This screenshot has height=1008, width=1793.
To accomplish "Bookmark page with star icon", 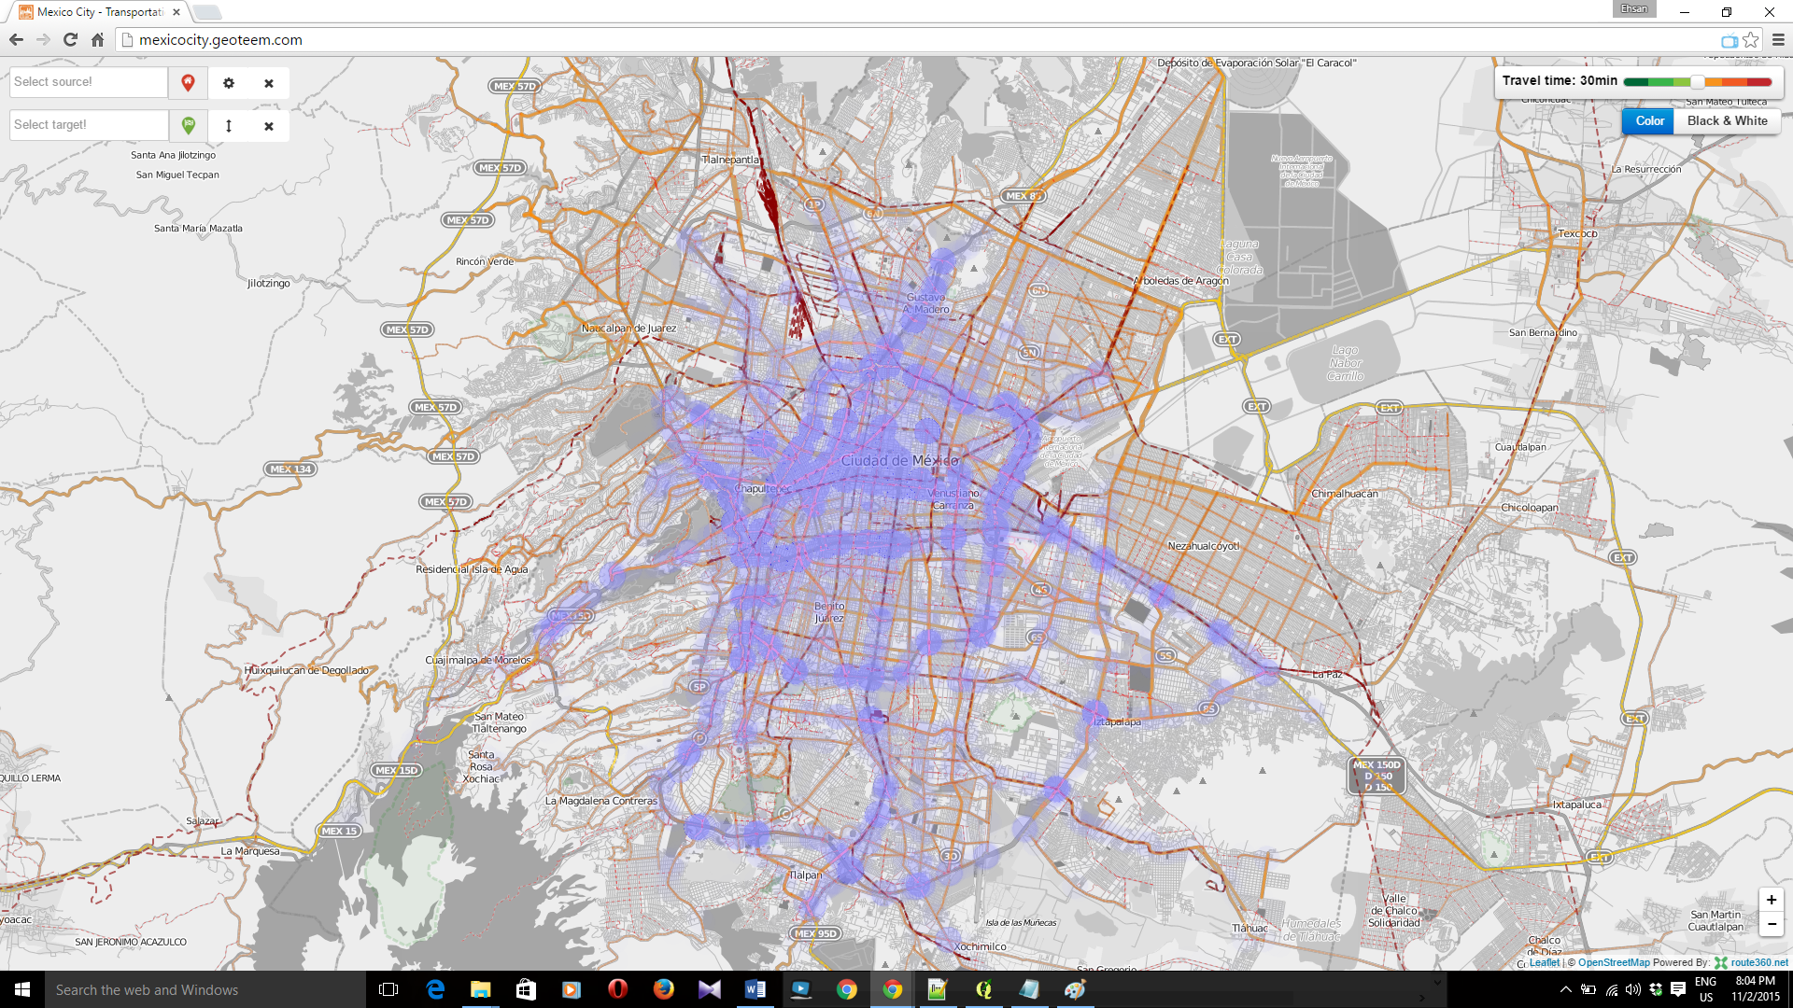I will coord(1751,40).
